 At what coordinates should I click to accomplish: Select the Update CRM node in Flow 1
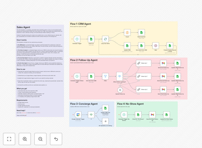pyautogui.click(x=127, y=46)
